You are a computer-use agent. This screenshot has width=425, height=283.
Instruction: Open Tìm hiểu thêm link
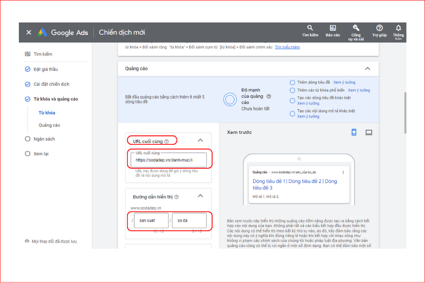click(x=287, y=47)
